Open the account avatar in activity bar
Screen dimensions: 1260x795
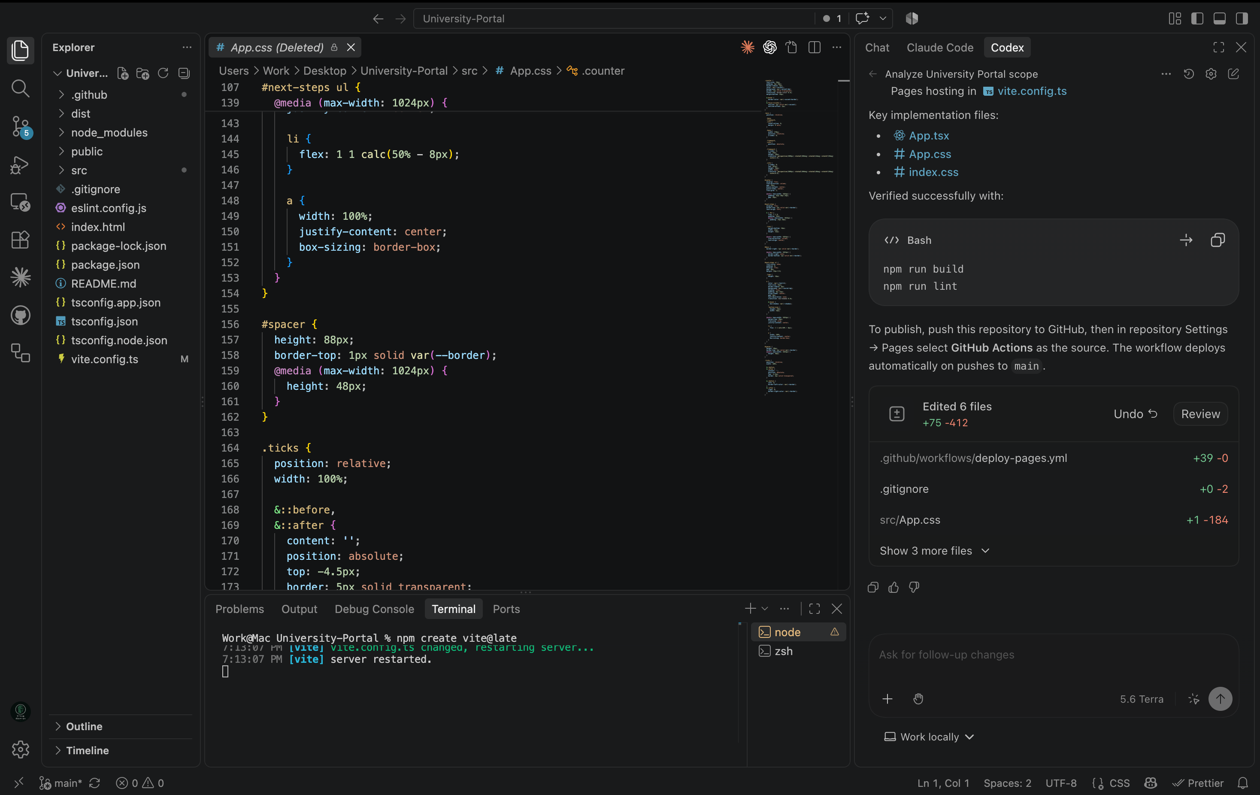[21, 711]
